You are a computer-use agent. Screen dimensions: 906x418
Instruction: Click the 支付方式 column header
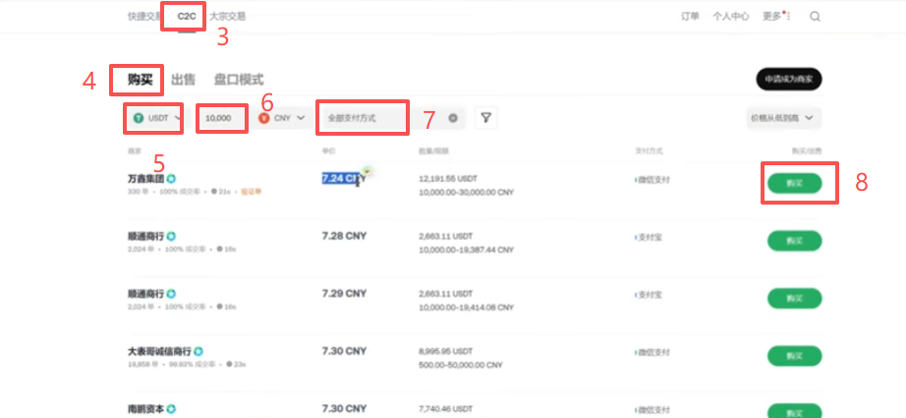(649, 150)
